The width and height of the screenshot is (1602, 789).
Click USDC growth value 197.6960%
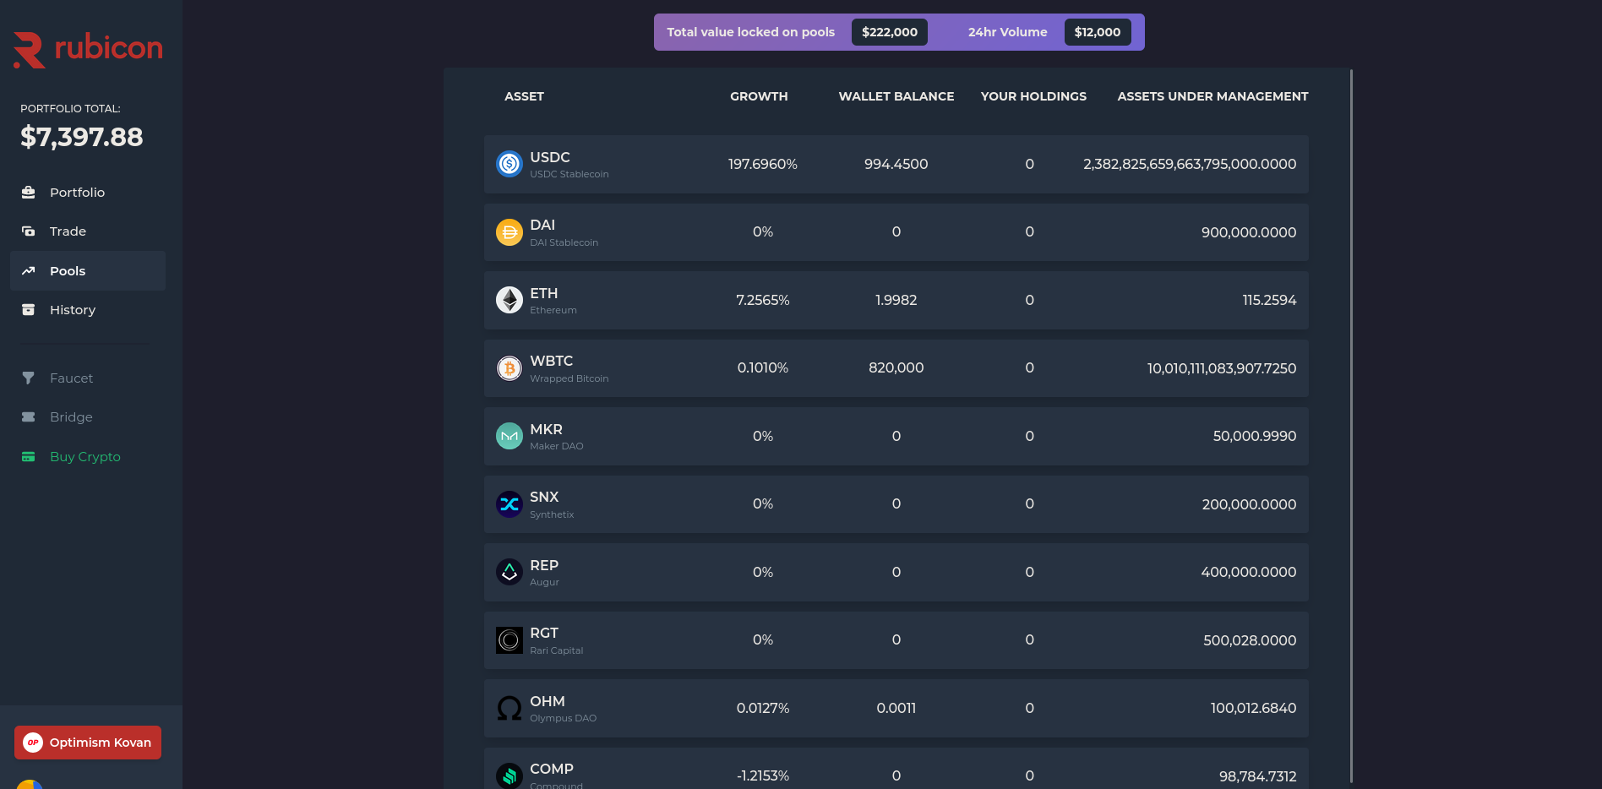click(763, 164)
